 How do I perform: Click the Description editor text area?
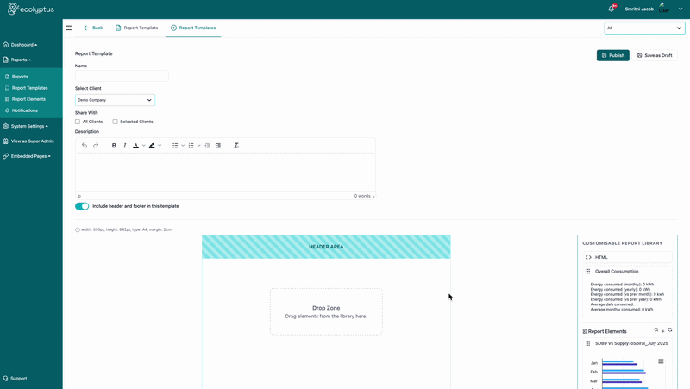(225, 173)
